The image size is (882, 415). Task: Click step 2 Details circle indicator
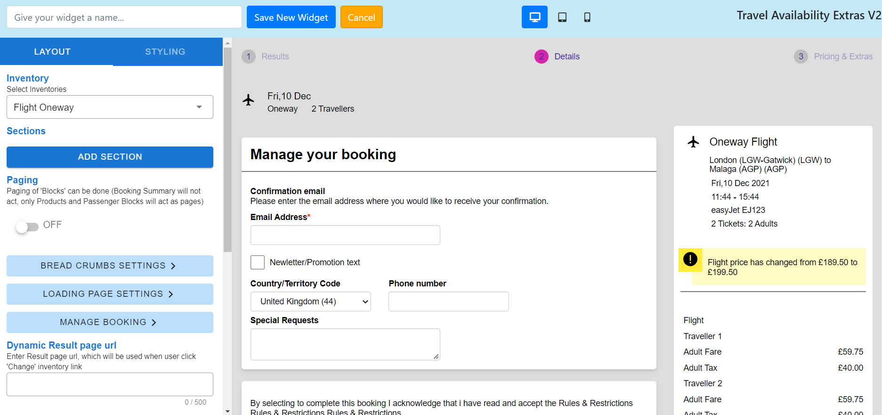(542, 57)
